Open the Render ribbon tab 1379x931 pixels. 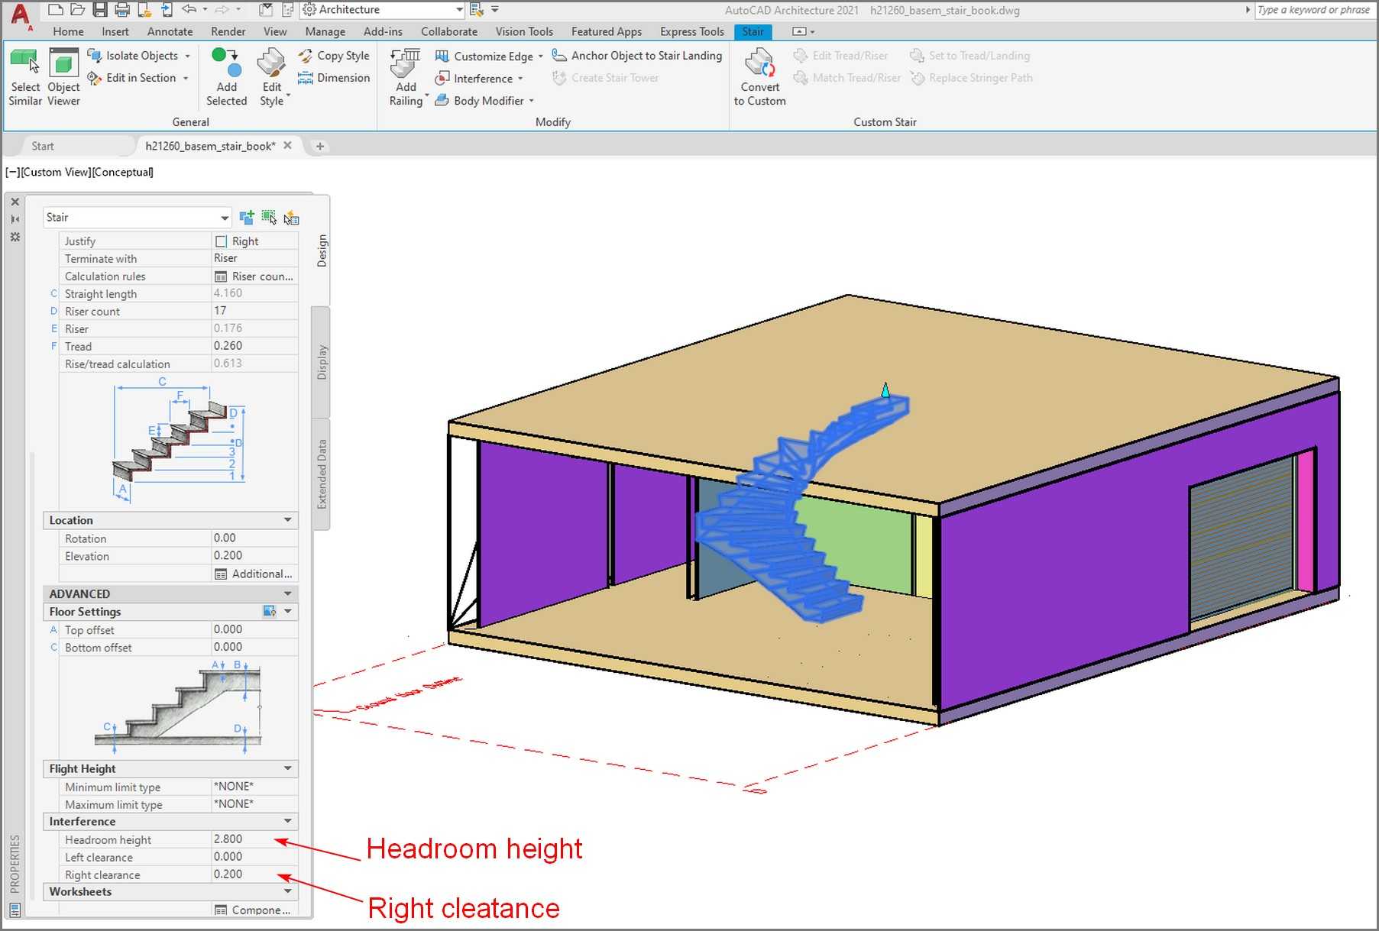pos(228,31)
